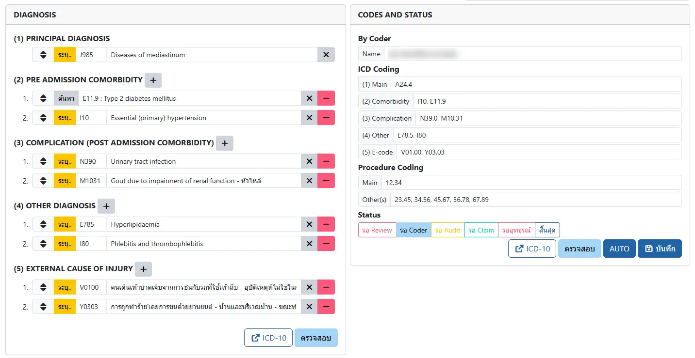Delete the Phlebitis and thrombophlebitis row

[326, 244]
